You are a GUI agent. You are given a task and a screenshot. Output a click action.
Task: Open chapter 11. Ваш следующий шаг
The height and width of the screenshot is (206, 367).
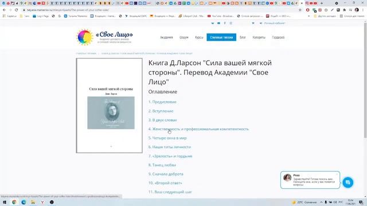click(x=170, y=192)
